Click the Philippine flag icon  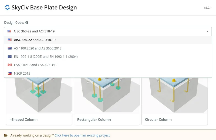[x=10, y=74]
